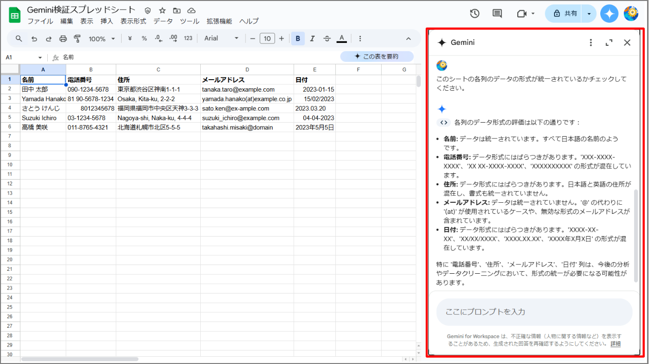Screen dimensions: 649x364
Task: Click the sheet horizontal scrollbar
Action: click(80, 359)
